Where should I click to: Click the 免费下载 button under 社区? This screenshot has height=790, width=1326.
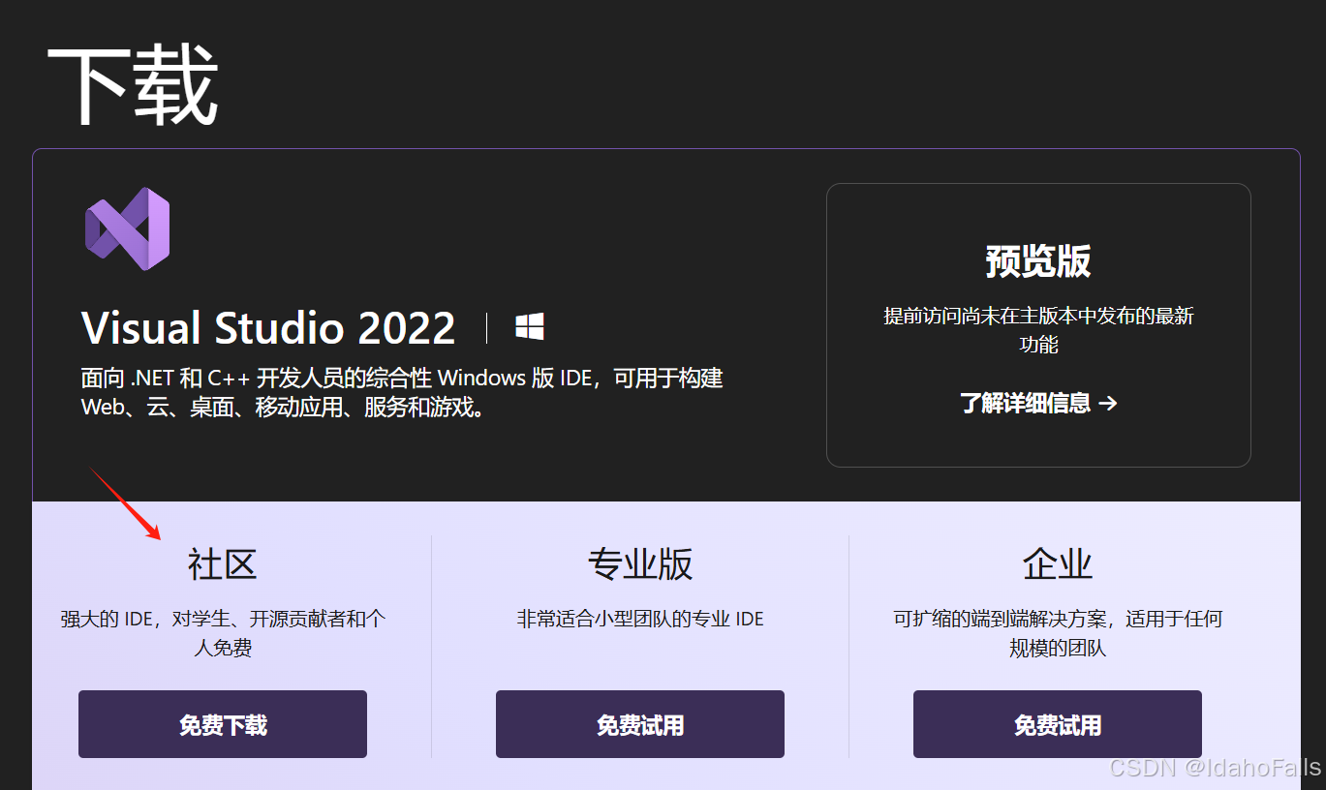click(x=223, y=724)
